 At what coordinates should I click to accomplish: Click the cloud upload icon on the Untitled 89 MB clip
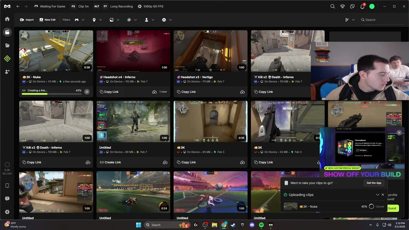point(165,162)
